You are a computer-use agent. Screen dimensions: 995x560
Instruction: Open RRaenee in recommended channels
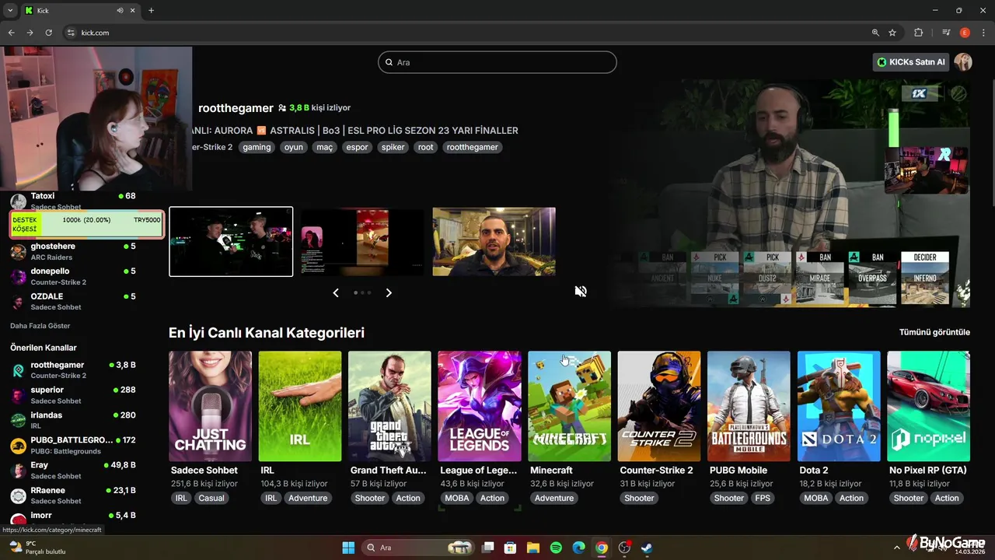[x=74, y=495]
